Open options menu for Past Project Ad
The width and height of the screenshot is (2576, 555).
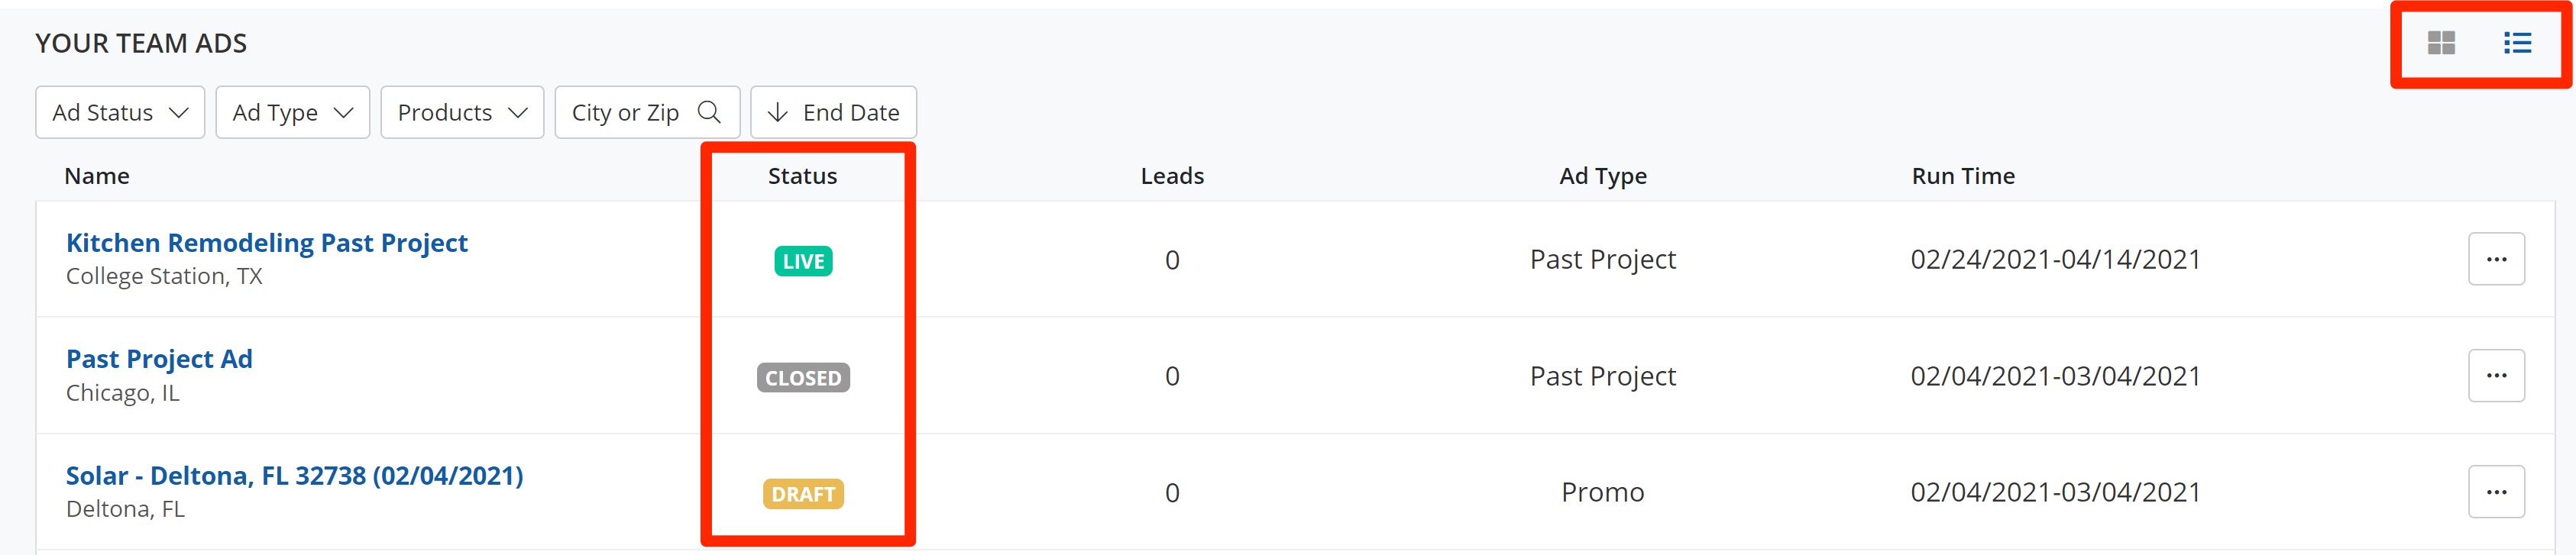(2496, 376)
